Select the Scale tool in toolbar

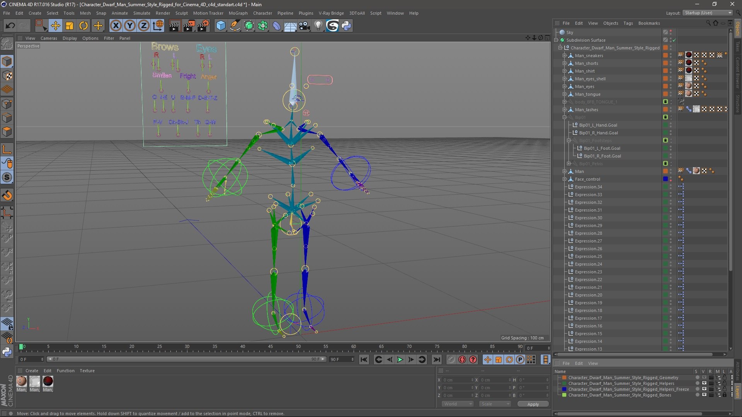pos(70,26)
